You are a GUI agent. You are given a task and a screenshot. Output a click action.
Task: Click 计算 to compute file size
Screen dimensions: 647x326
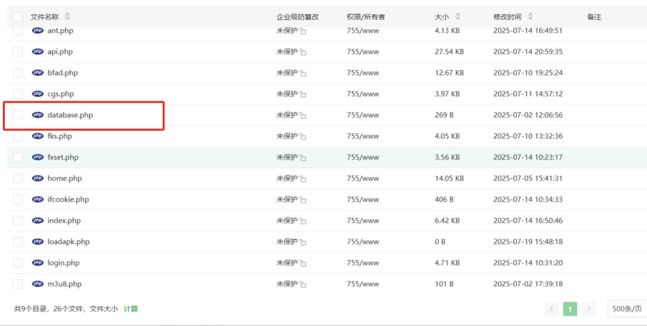[131, 309]
